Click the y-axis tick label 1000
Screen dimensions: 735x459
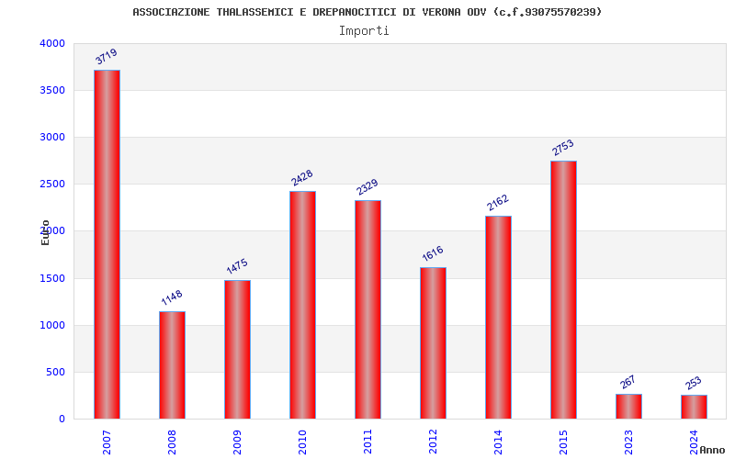point(52,326)
